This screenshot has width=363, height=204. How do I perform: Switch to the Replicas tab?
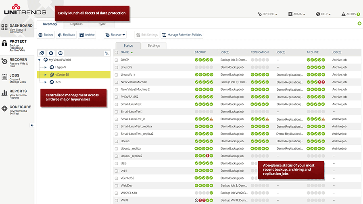coord(76,24)
